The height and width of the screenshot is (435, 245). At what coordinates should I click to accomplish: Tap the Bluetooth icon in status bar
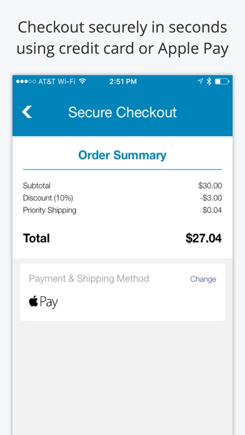[209, 81]
